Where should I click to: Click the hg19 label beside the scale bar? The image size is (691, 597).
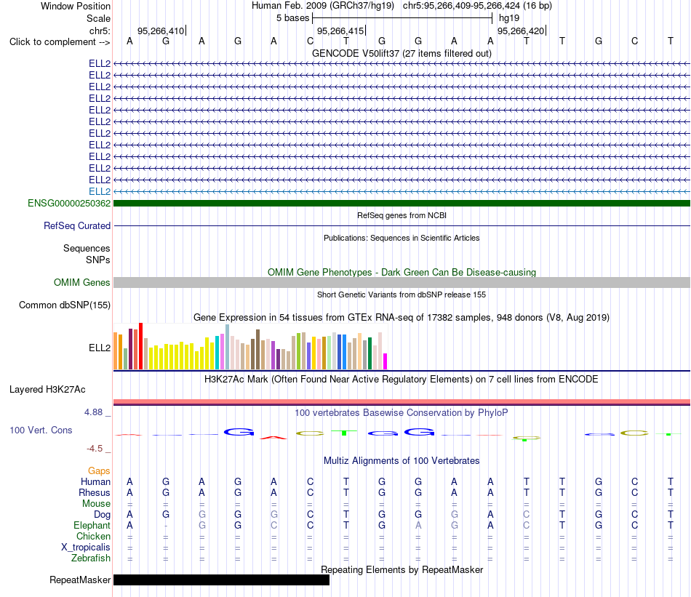point(509,18)
